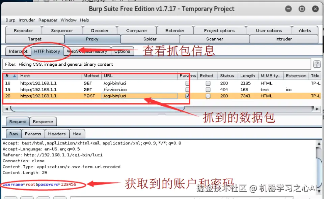
Task: Open the Repeater menu in menu bar
Action: coord(48,20)
